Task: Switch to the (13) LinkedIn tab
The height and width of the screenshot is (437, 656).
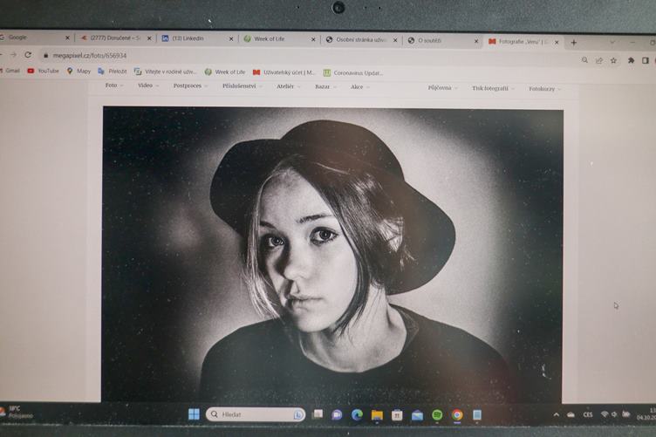Action: tap(197, 38)
